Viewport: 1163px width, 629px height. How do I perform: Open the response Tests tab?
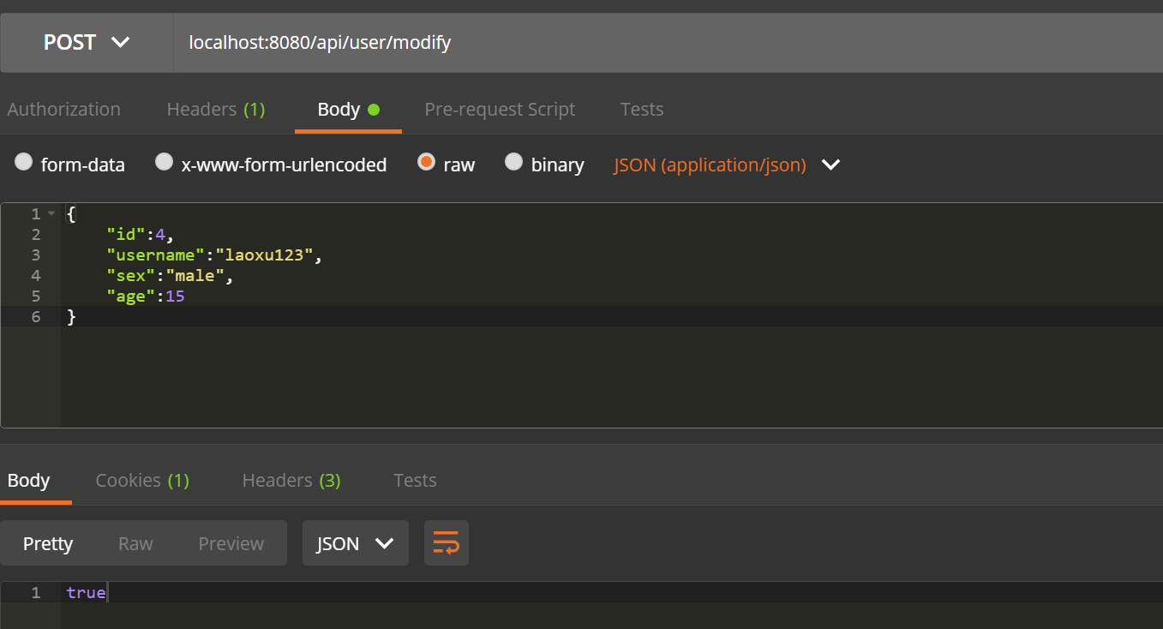click(415, 481)
